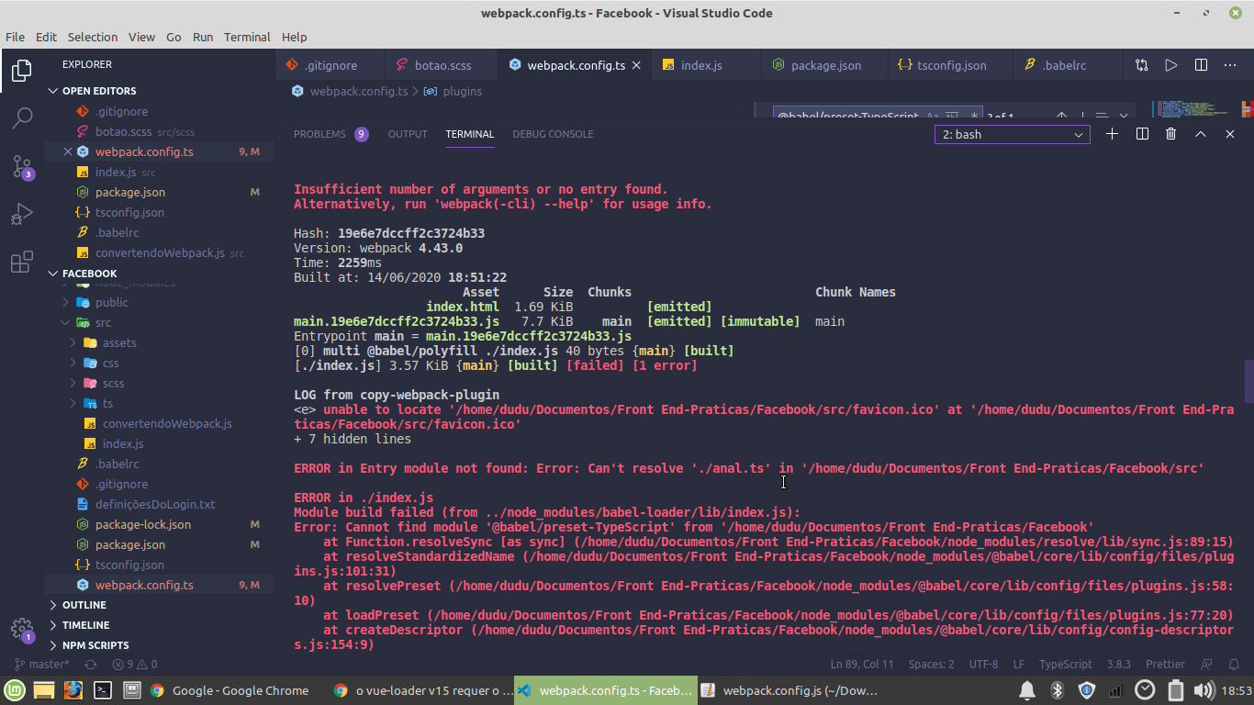Create a new terminal with the plus icon
The image size is (1254, 705).
coord(1112,134)
